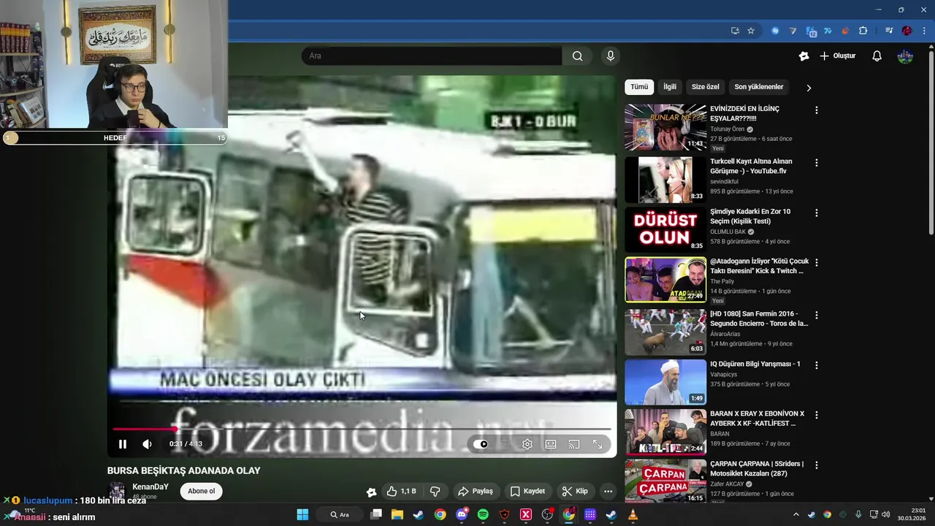
Task: Create a clip with Klip button
Action: pyautogui.click(x=575, y=491)
